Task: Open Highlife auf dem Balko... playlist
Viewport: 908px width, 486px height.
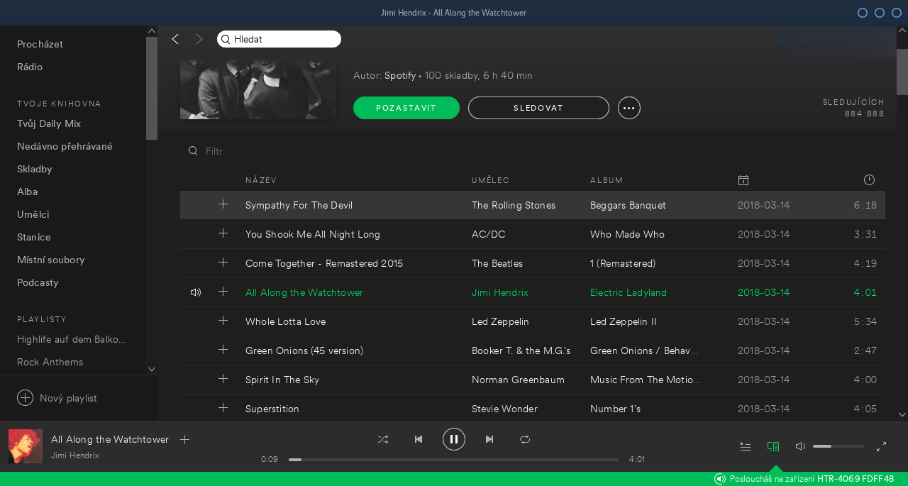Action: click(72, 339)
